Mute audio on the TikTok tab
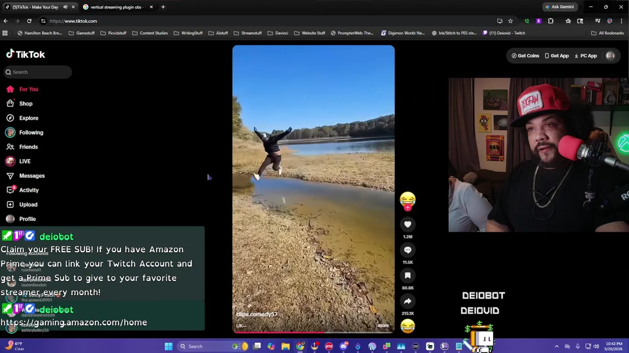 click(65, 7)
